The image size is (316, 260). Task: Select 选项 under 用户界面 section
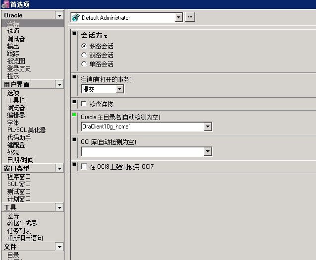click(x=13, y=93)
